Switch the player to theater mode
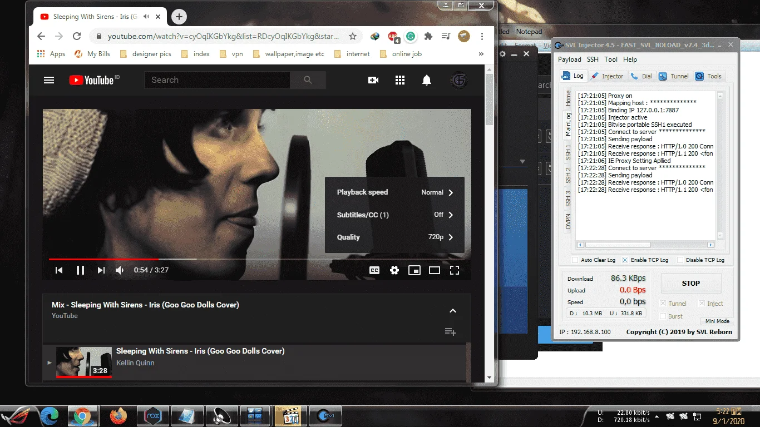 435,270
